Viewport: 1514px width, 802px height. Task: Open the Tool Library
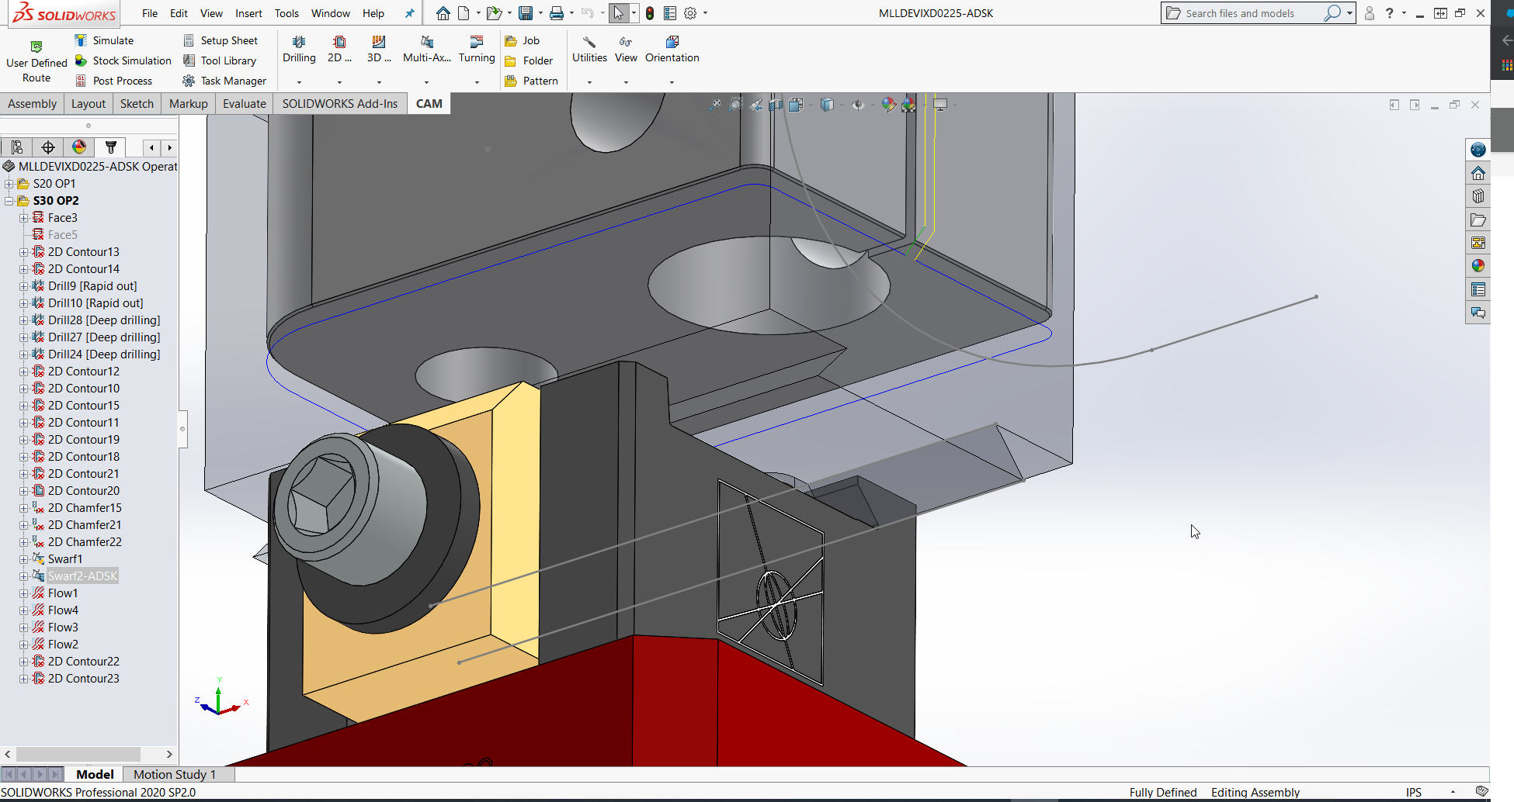coord(219,60)
